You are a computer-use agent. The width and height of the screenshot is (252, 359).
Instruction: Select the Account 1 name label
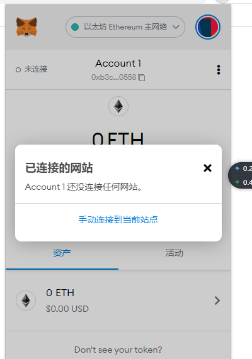click(x=118, y=64)
